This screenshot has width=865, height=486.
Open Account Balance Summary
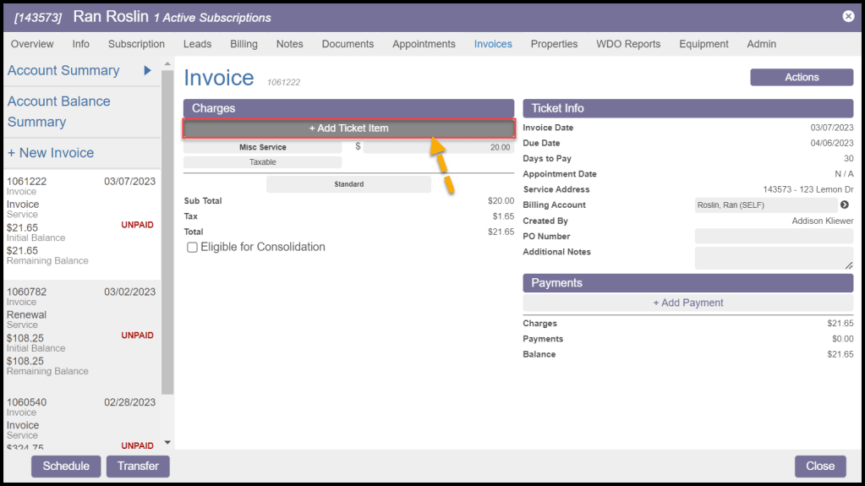(x=59, y=112)
